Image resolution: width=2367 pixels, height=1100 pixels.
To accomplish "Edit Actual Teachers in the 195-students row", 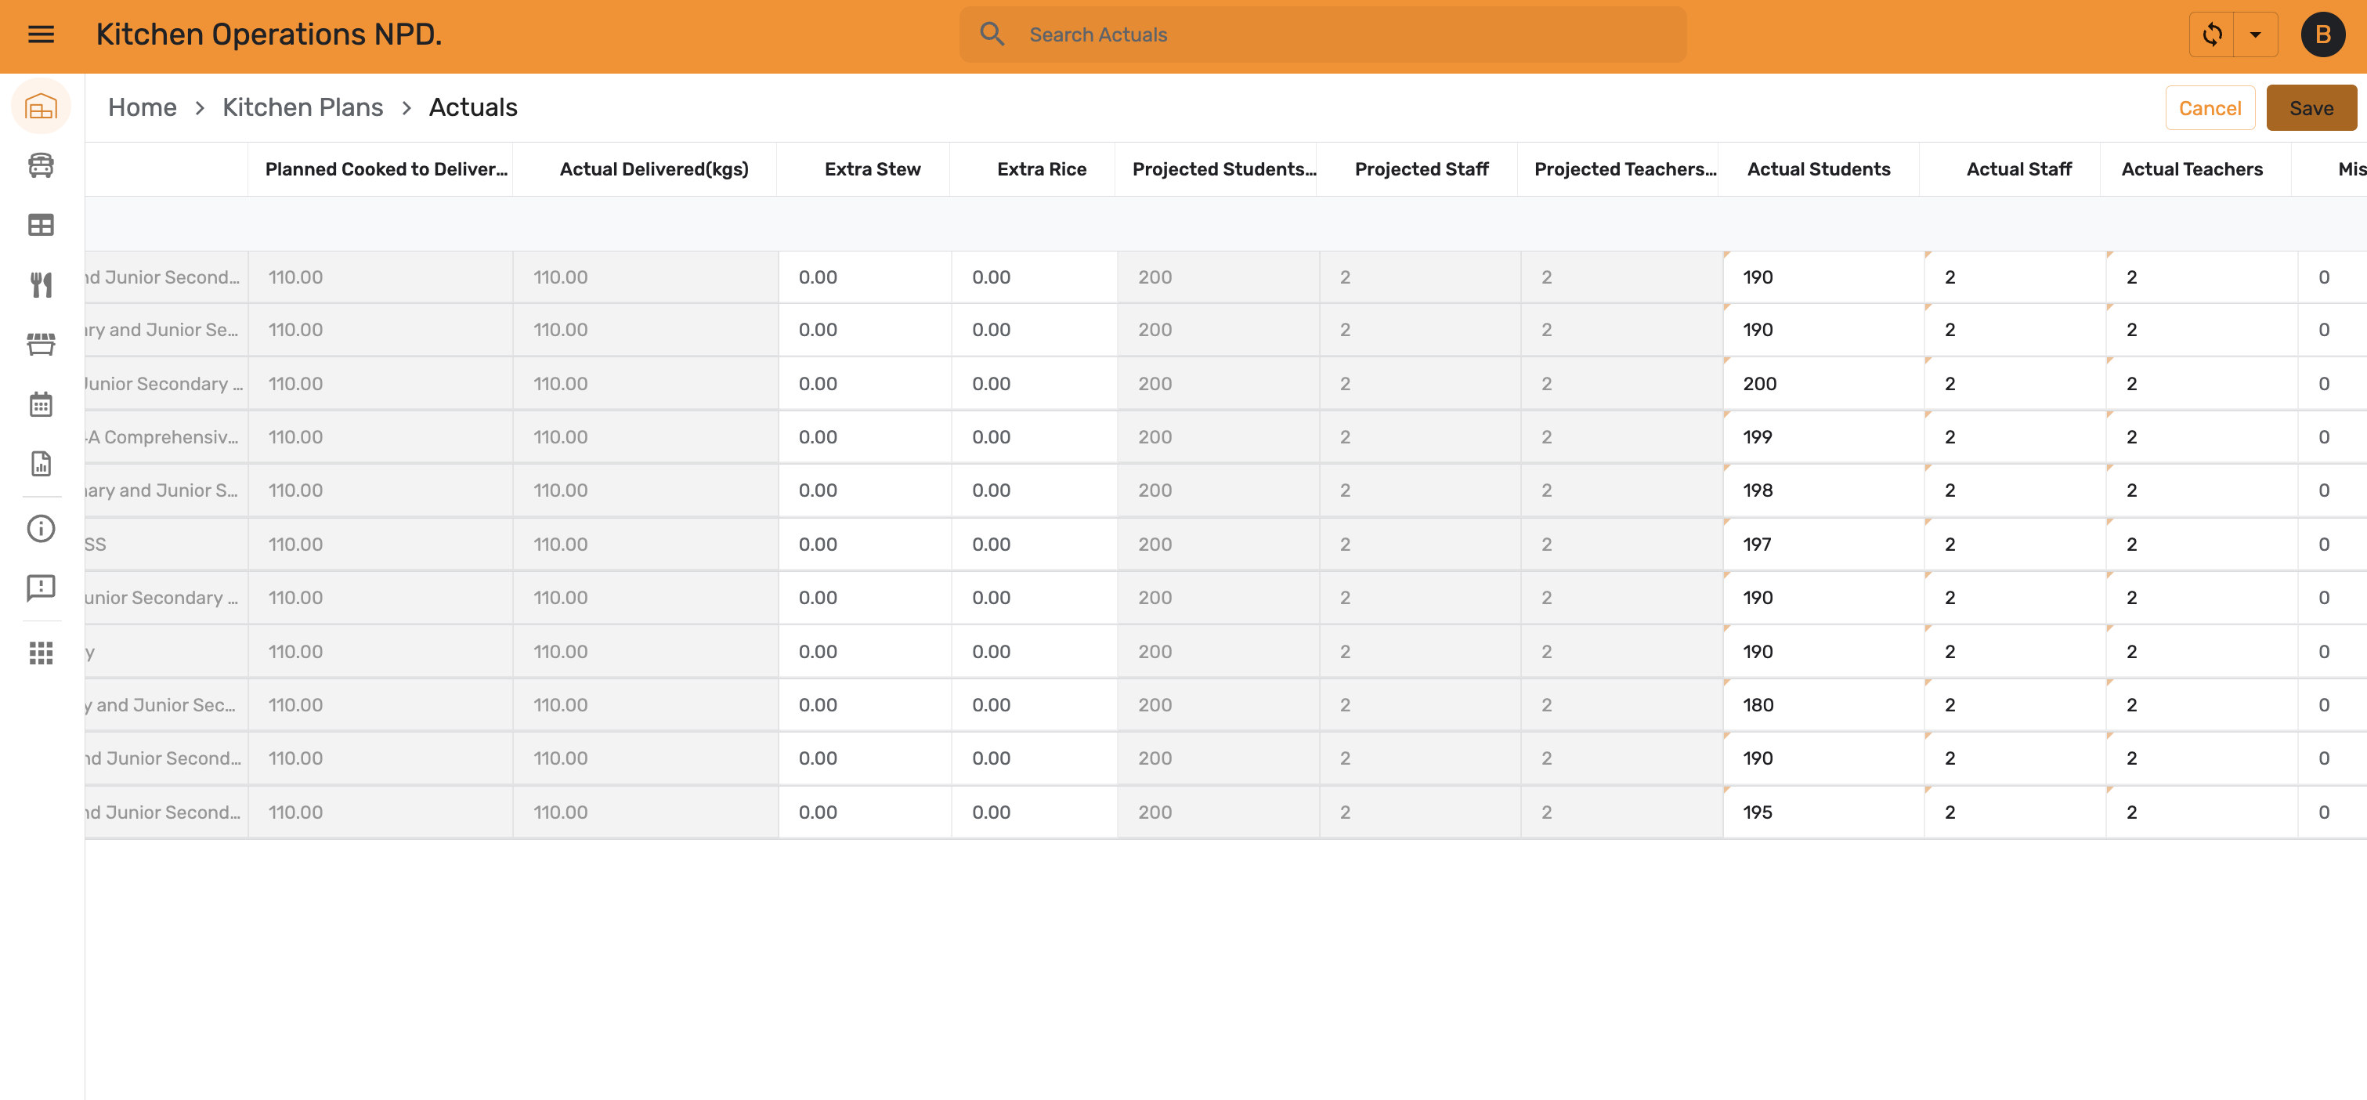I will tap(2202, 812).
